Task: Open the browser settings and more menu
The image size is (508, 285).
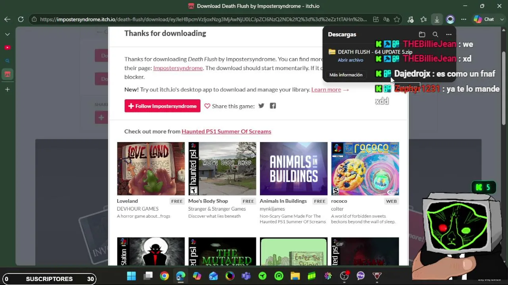Action: click(464, 19)
